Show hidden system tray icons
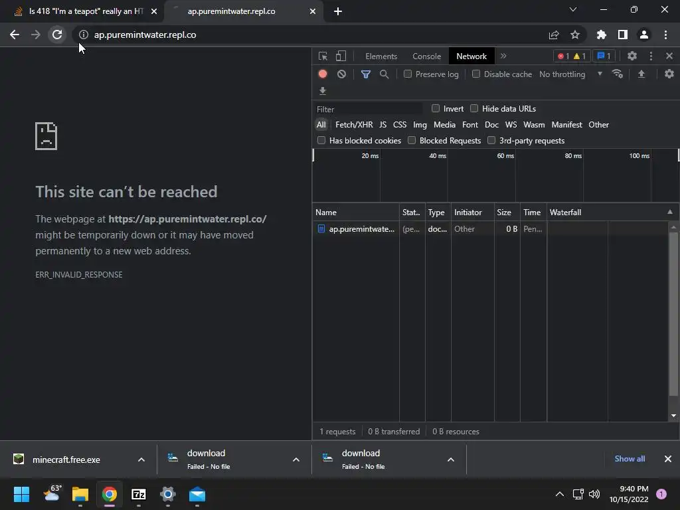This screenshot has height=510, width=680. tap(560, 494)
